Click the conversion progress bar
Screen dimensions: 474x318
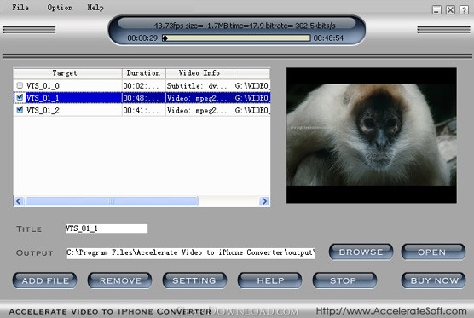tap(236, 38)
